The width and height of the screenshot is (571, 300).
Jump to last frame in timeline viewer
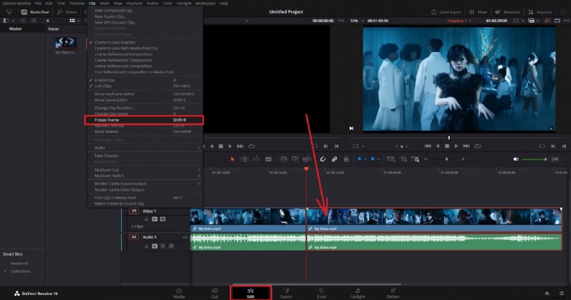point(466,146)
